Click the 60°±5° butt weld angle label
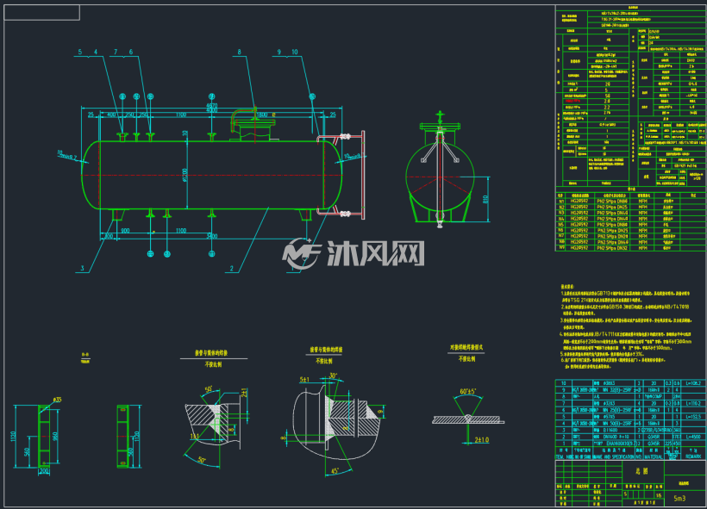 (x=468, y=391)
